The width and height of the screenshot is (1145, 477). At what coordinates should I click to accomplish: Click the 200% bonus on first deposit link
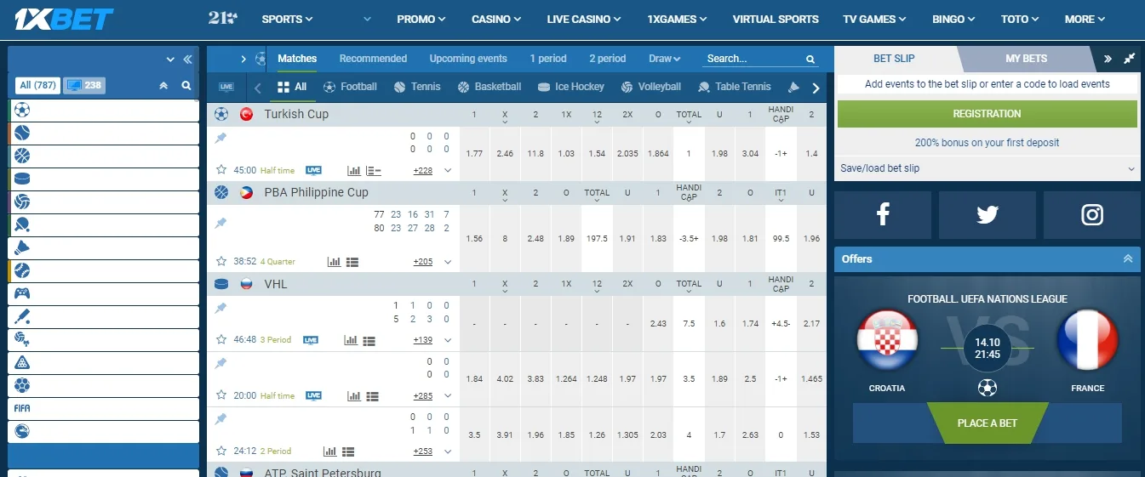pos(988,143)
